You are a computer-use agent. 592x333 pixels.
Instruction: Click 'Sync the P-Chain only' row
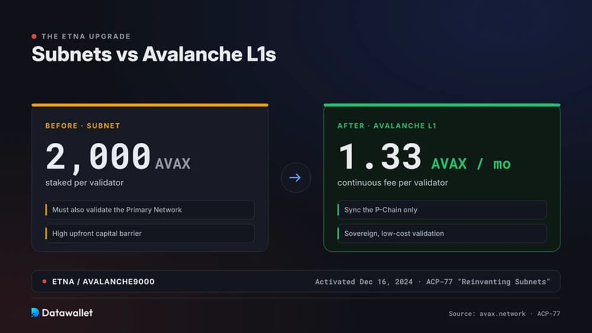tap(442, 210)
